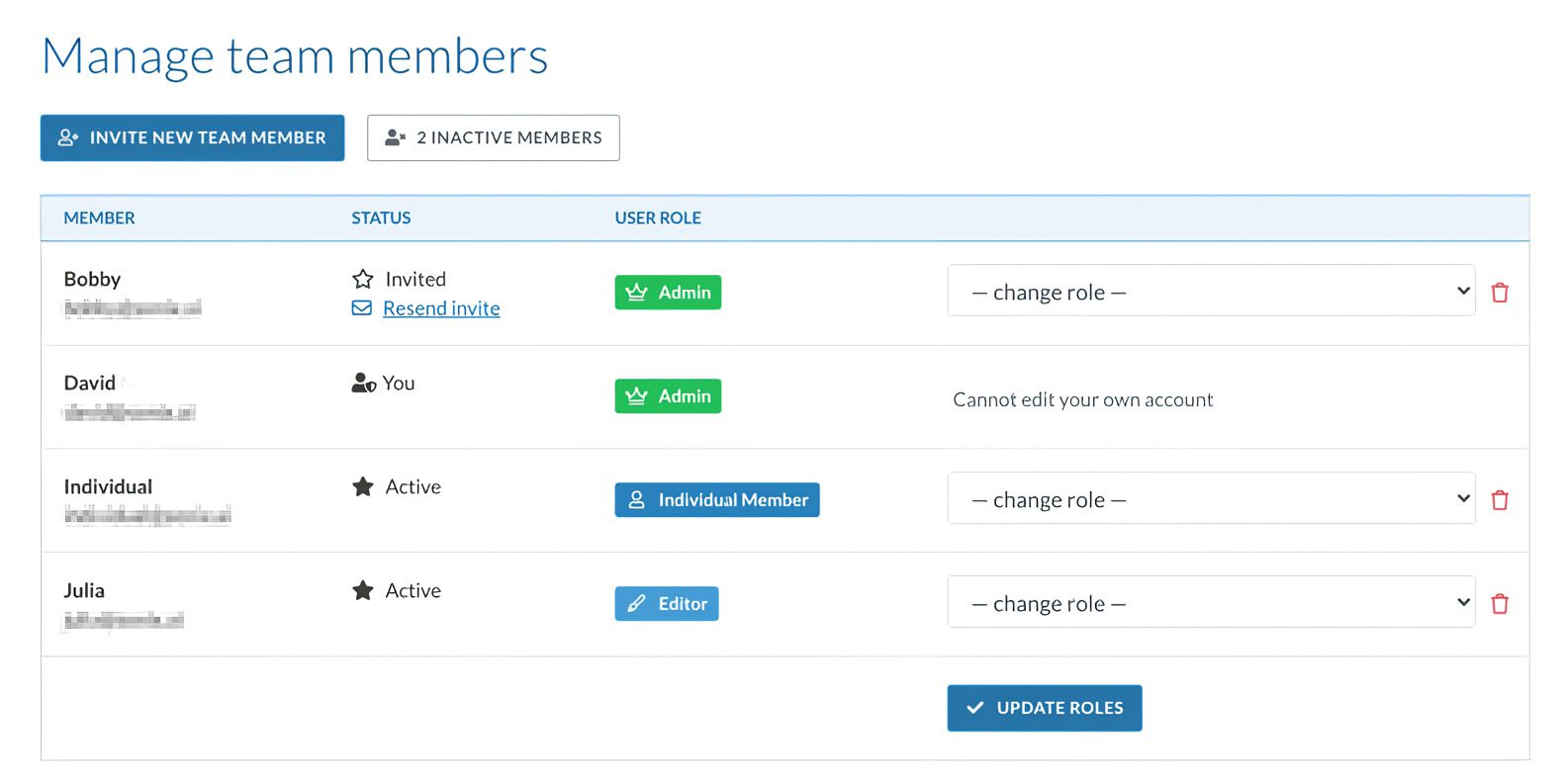1563x781 pixels.
Task: Click the trash icon in Julia's row
Action: (1500, 604)
